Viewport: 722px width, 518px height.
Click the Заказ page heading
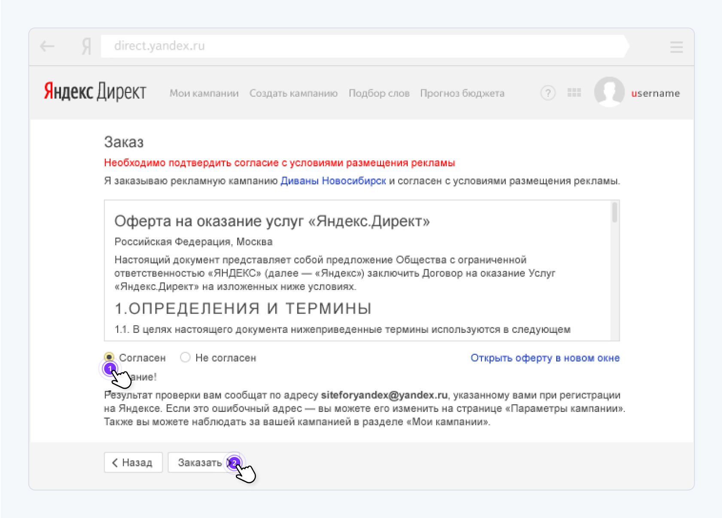coord(124,142)
